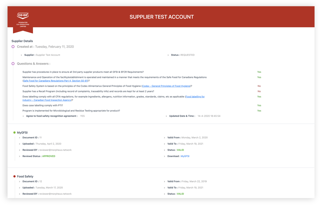Click the chevron beside Food Safety Reviewed BY
Viewport: 320px width, 205px height.
20,194
